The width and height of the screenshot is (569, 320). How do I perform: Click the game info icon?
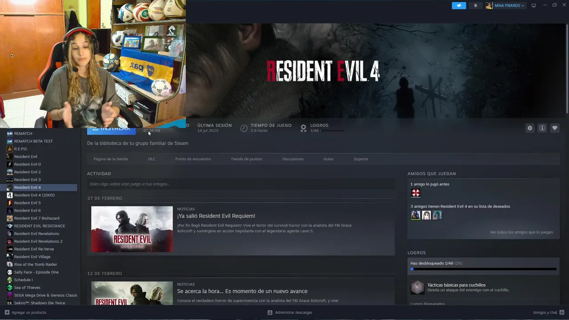click(x=542, y=128)
